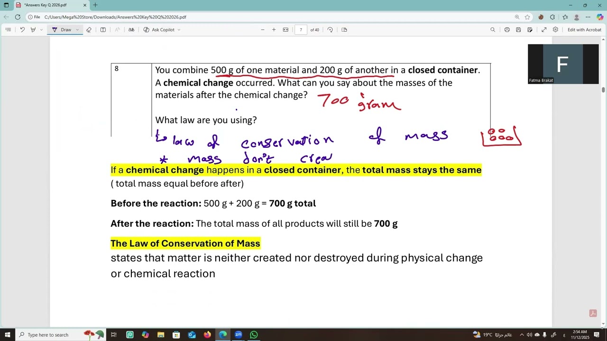Close the Answers Key Q 2026.pdf tab

[85, 5]
